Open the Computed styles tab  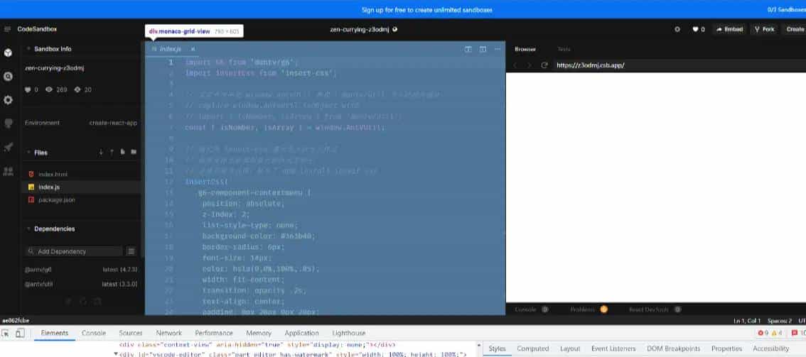coord(532,348)
